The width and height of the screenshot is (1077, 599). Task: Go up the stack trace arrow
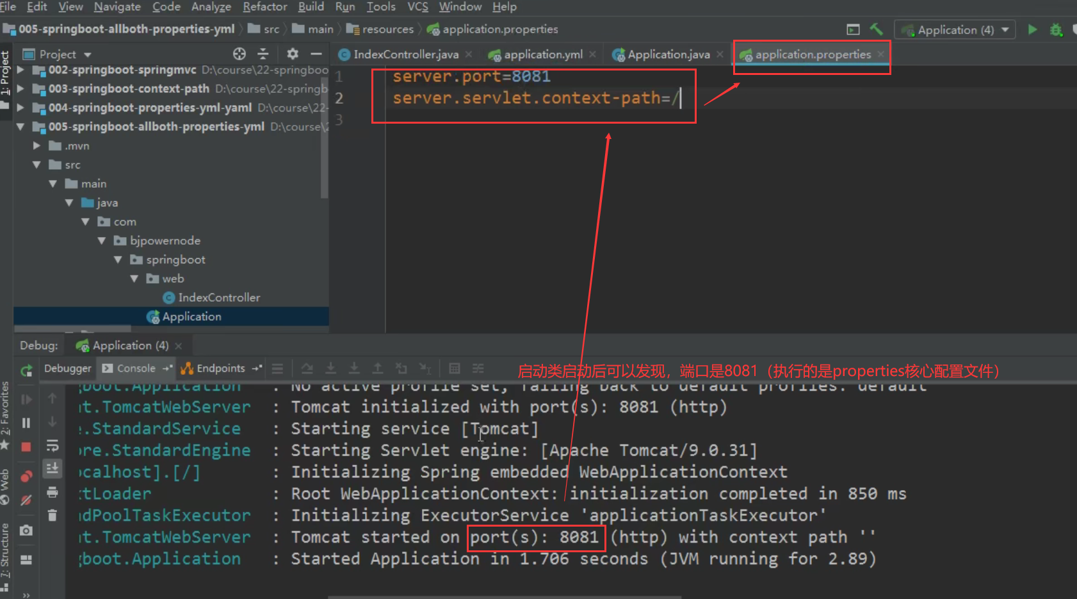tap(53, 398)
